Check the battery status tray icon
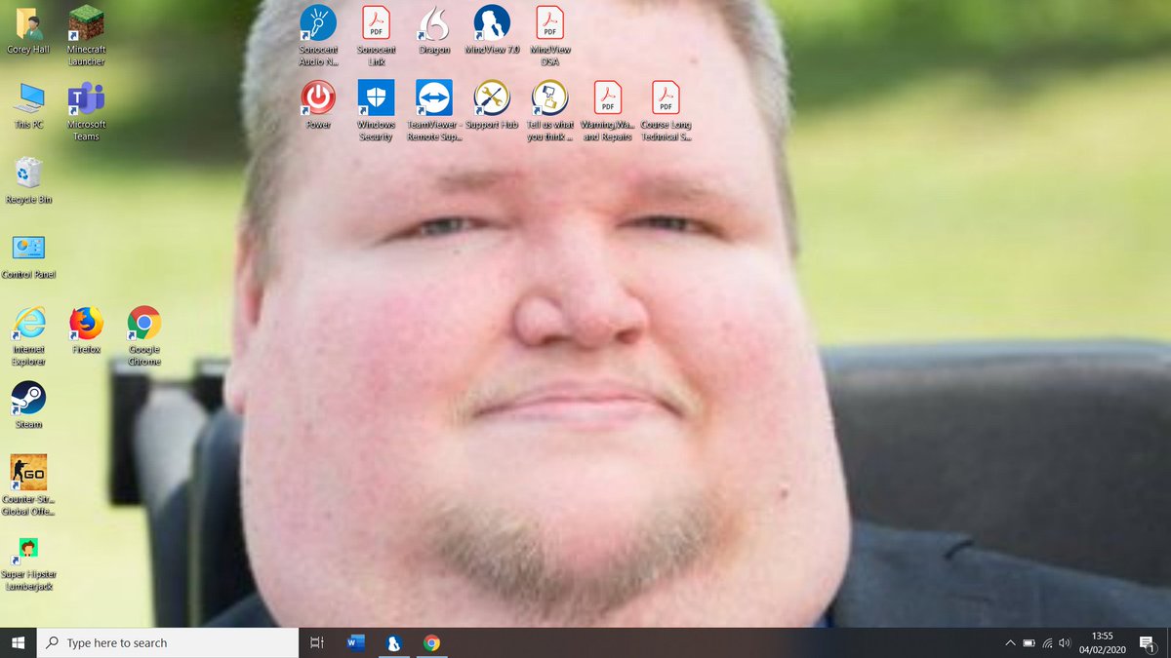The image size is (1171, 658). click(1029, 643)
